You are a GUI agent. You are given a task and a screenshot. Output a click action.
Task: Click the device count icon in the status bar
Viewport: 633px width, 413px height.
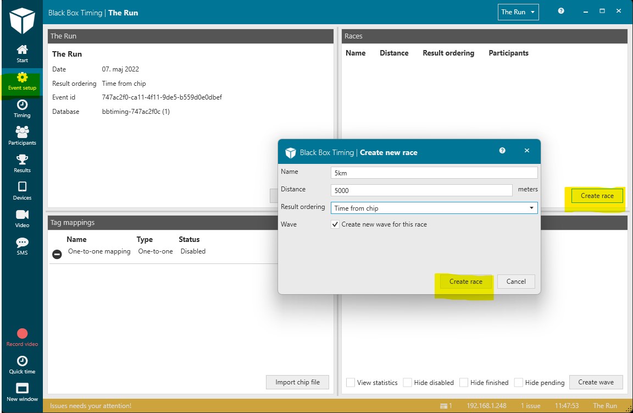[x=443, y=406]
